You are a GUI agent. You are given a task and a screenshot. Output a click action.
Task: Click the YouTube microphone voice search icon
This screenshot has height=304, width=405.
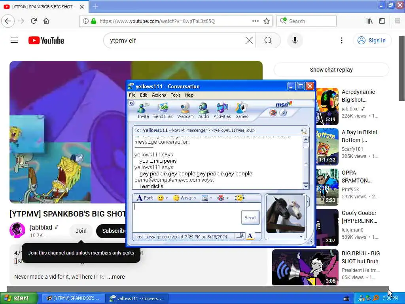point(295,41)
